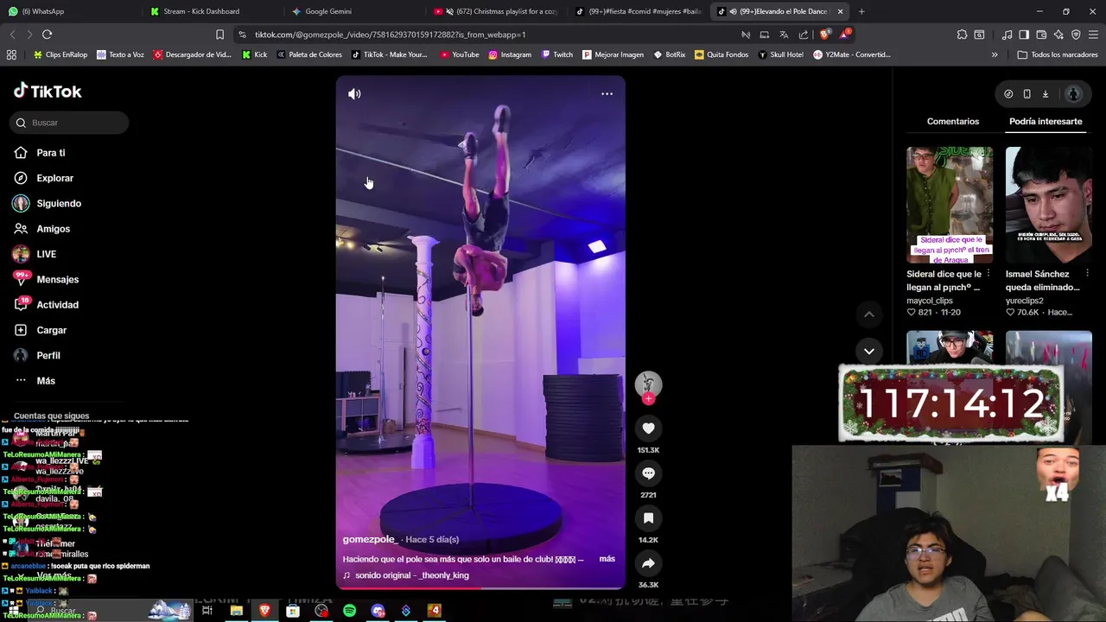The image size is (1106, 622).
Task: Like the video with the heart icon
Action: pyautogui.click(x=648, y=428)
